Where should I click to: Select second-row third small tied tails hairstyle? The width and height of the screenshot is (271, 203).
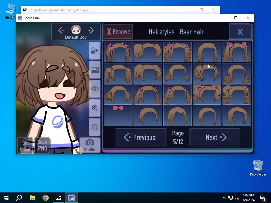pos(178,73)
